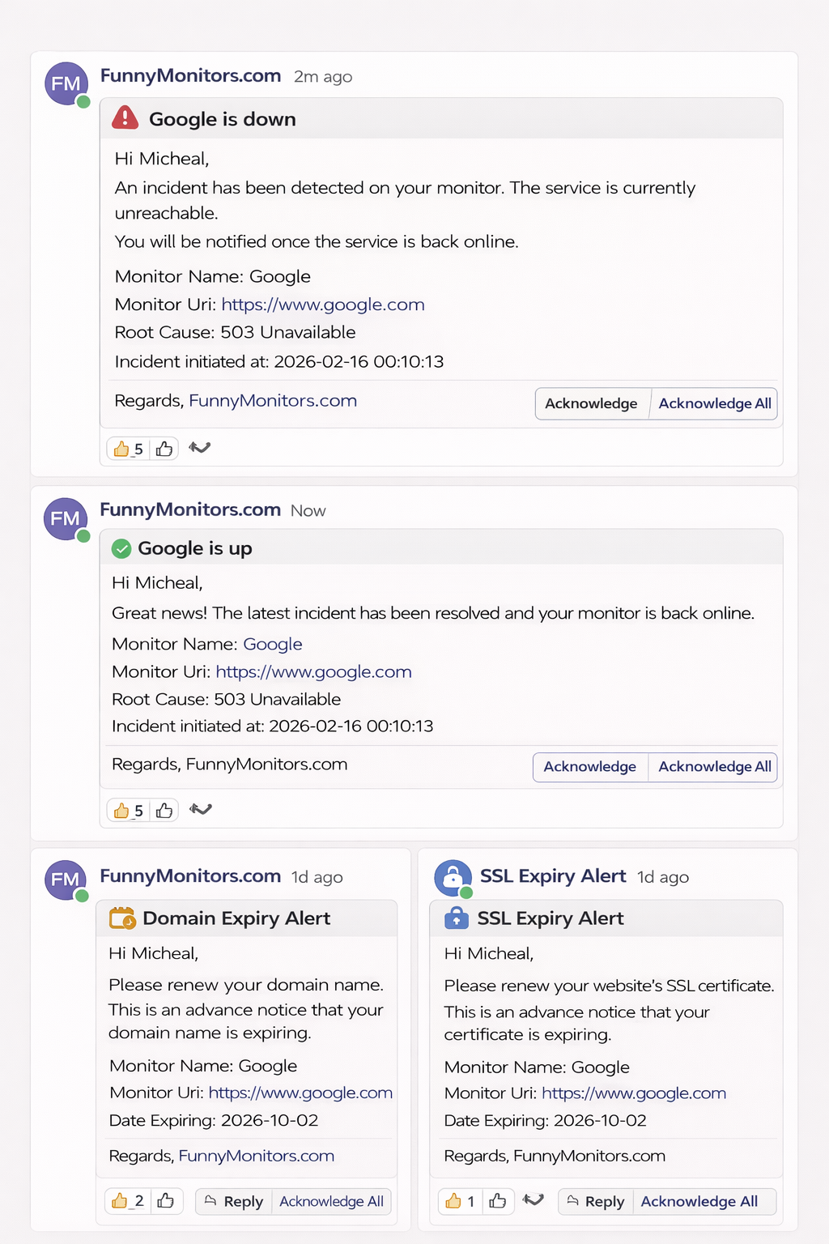Viewport: 829px width, 1244px height.
Task: Click the reply arrow on SSL Expiry card footer
Action: tap(534, 1200)
